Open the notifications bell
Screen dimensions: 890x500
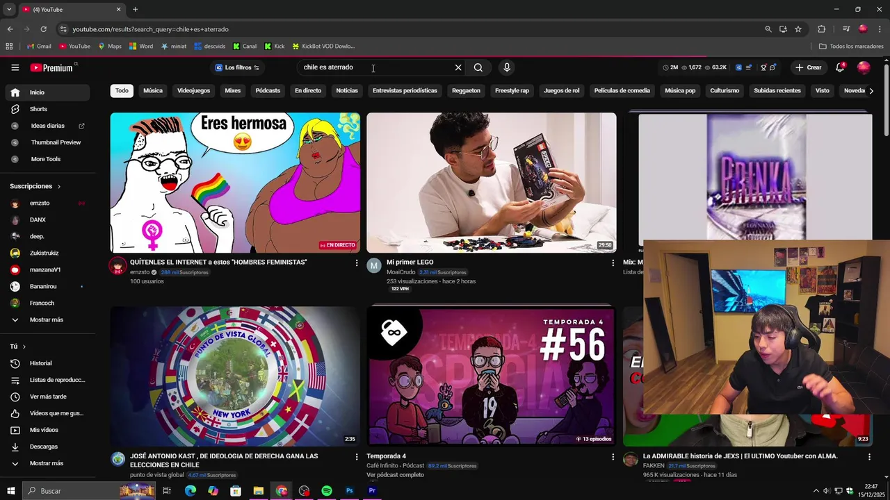click(840, 67)
